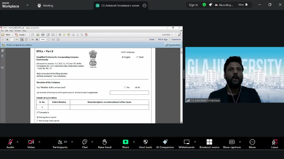Expand the arrow next to Show captions

(x=240, y=142)
